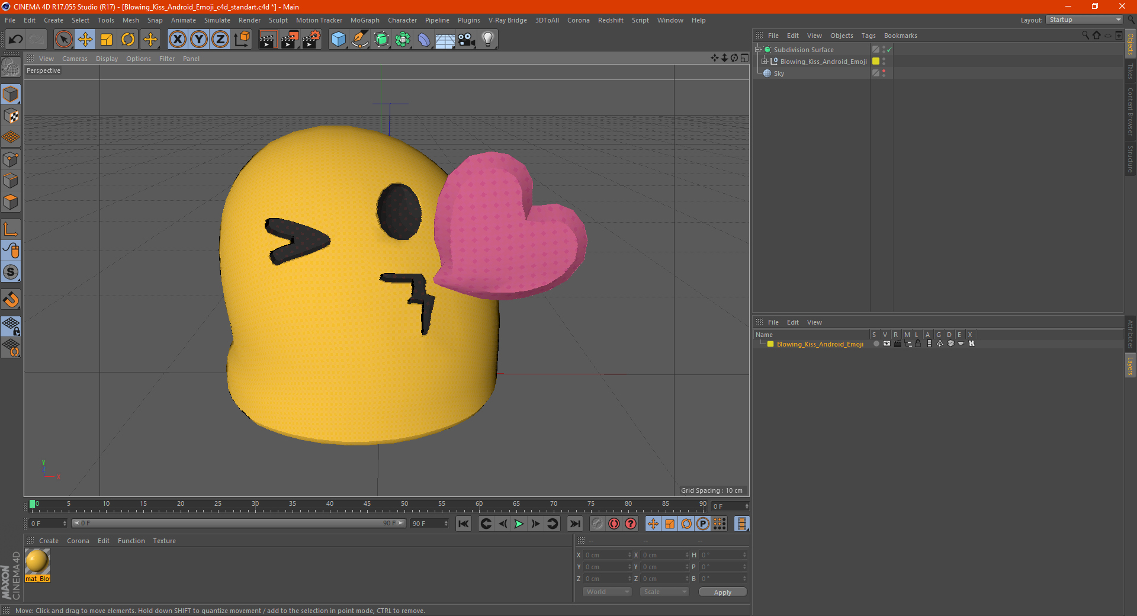Switch to the Takes side tab

coord(1130,72)
